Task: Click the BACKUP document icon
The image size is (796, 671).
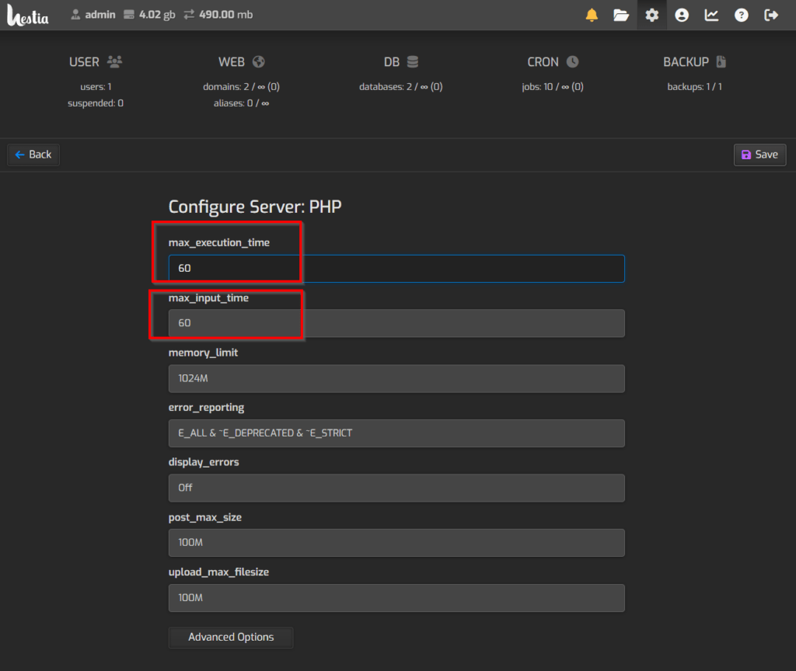Action: [720, 61]
